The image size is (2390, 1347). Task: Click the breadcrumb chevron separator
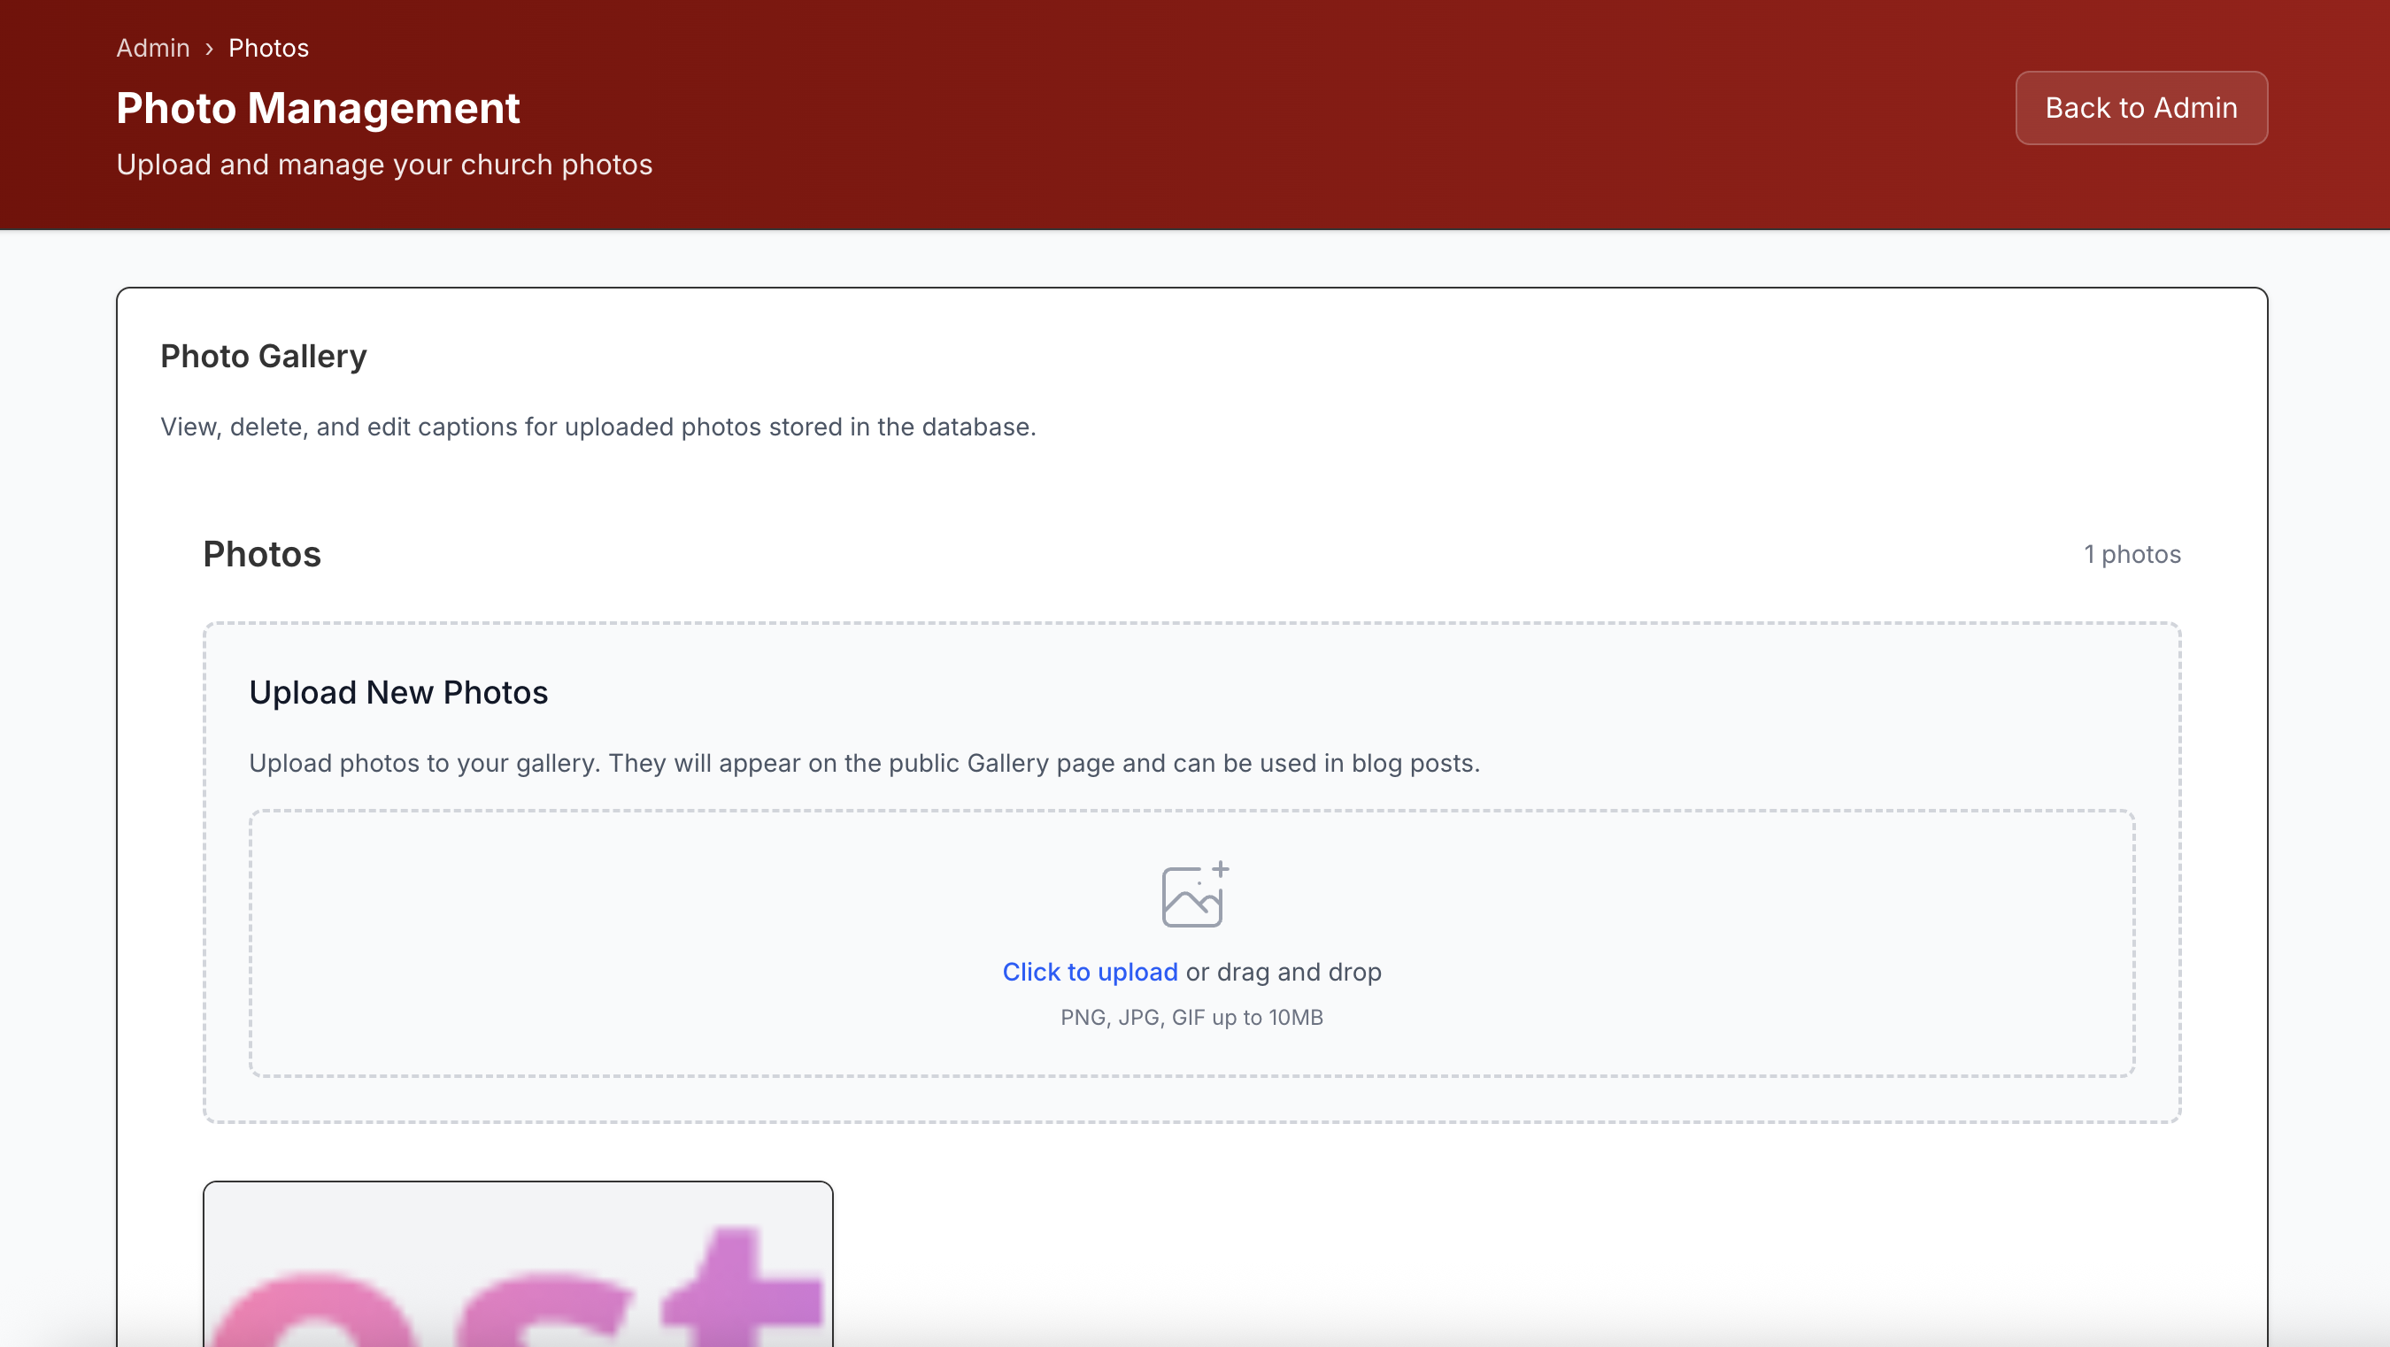pos(209,49)
